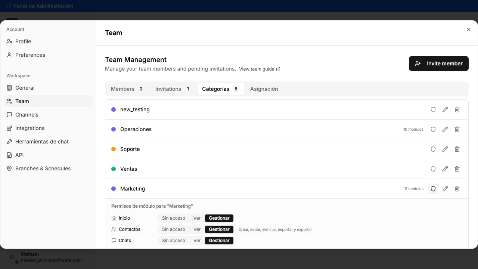Delete the new_testing category
The height and width of the screenshot is (269, 478).
pyautogui.click(x=457, y=109)
